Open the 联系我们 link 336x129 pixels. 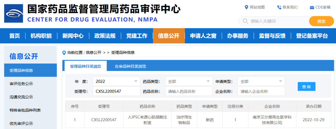pyautogui.click(x=290, y=7)
